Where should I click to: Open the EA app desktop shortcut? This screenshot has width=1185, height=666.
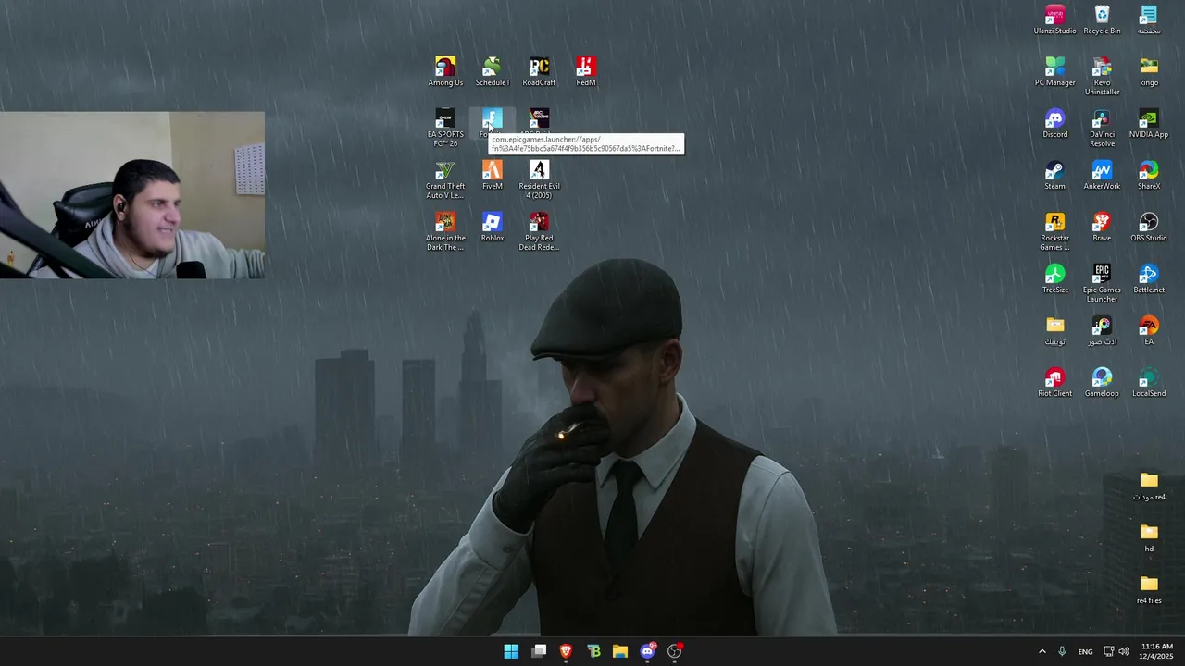point(1149,330)
